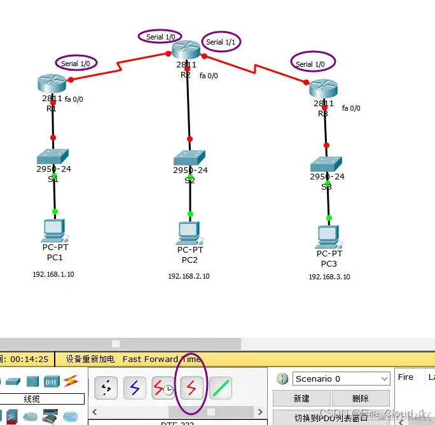
Task: Click the fa 0/0 label beside R1
Action: coord(74,99)
